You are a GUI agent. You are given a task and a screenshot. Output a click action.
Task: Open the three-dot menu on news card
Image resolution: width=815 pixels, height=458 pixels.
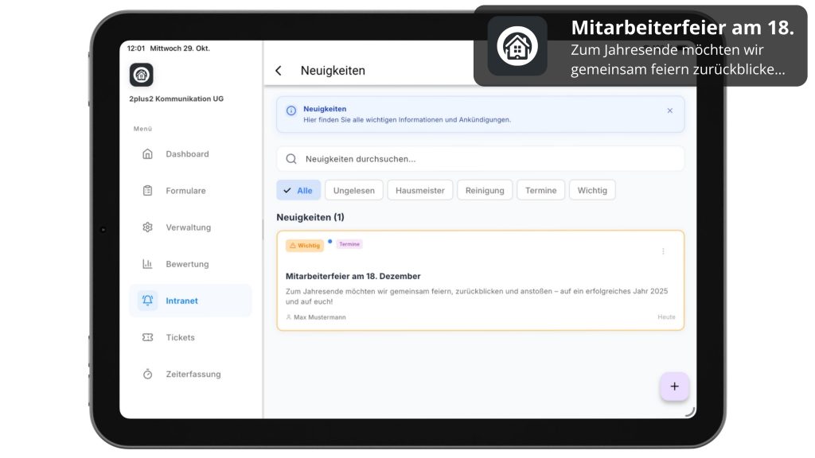click(x=663, y=251)
